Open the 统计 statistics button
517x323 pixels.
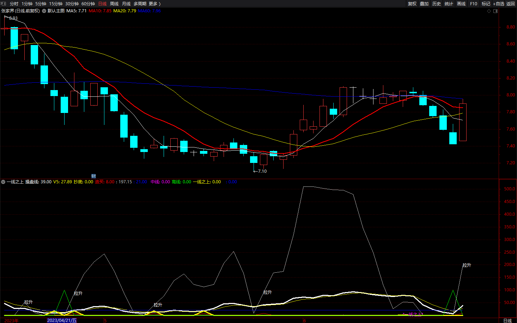click(449, 4)
